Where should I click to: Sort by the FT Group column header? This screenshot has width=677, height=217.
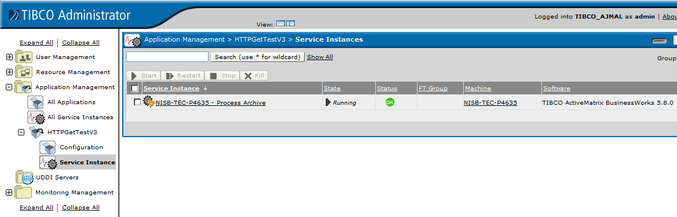click(x=433, y=89)
